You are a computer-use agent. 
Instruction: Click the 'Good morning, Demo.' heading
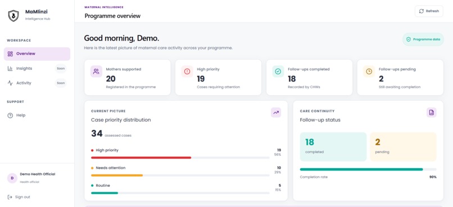tap(121, 38)
